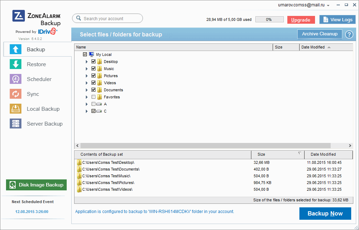This screenshot has width=359, height=230.
Task: Click the Server Backup rack icon
Action: coord(16,123)
